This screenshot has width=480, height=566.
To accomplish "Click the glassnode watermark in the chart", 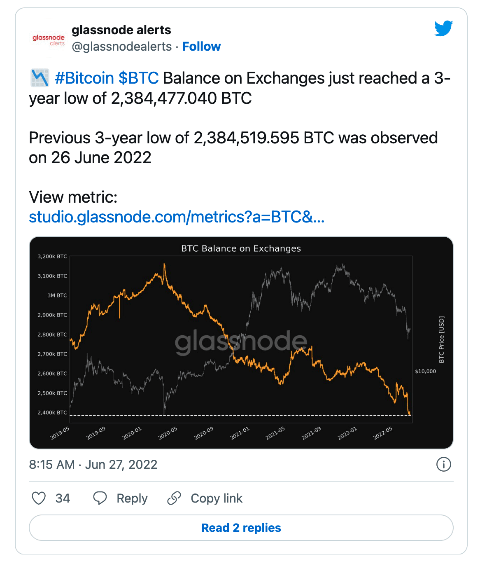I will 241,342.
